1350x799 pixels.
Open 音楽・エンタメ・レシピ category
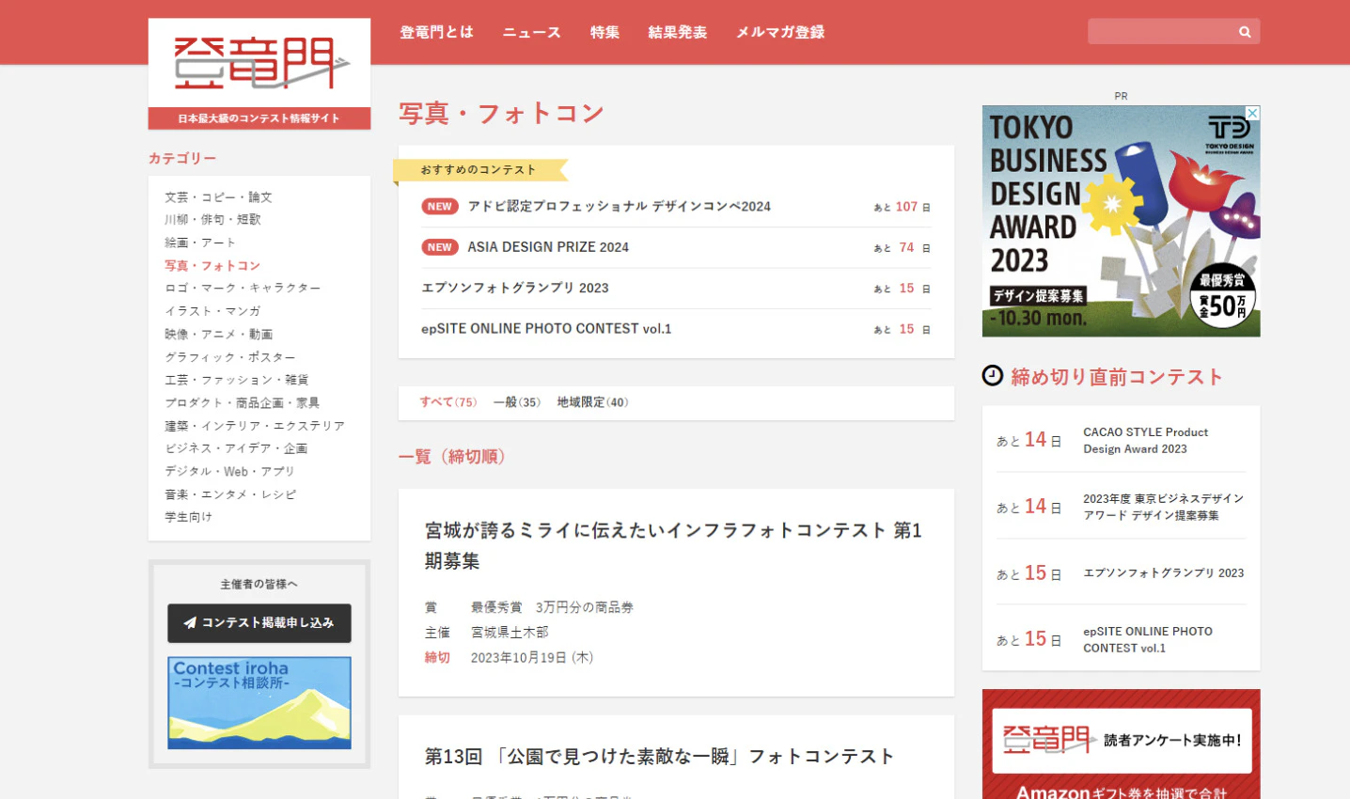pyautogui.click(x=230, y=494)
